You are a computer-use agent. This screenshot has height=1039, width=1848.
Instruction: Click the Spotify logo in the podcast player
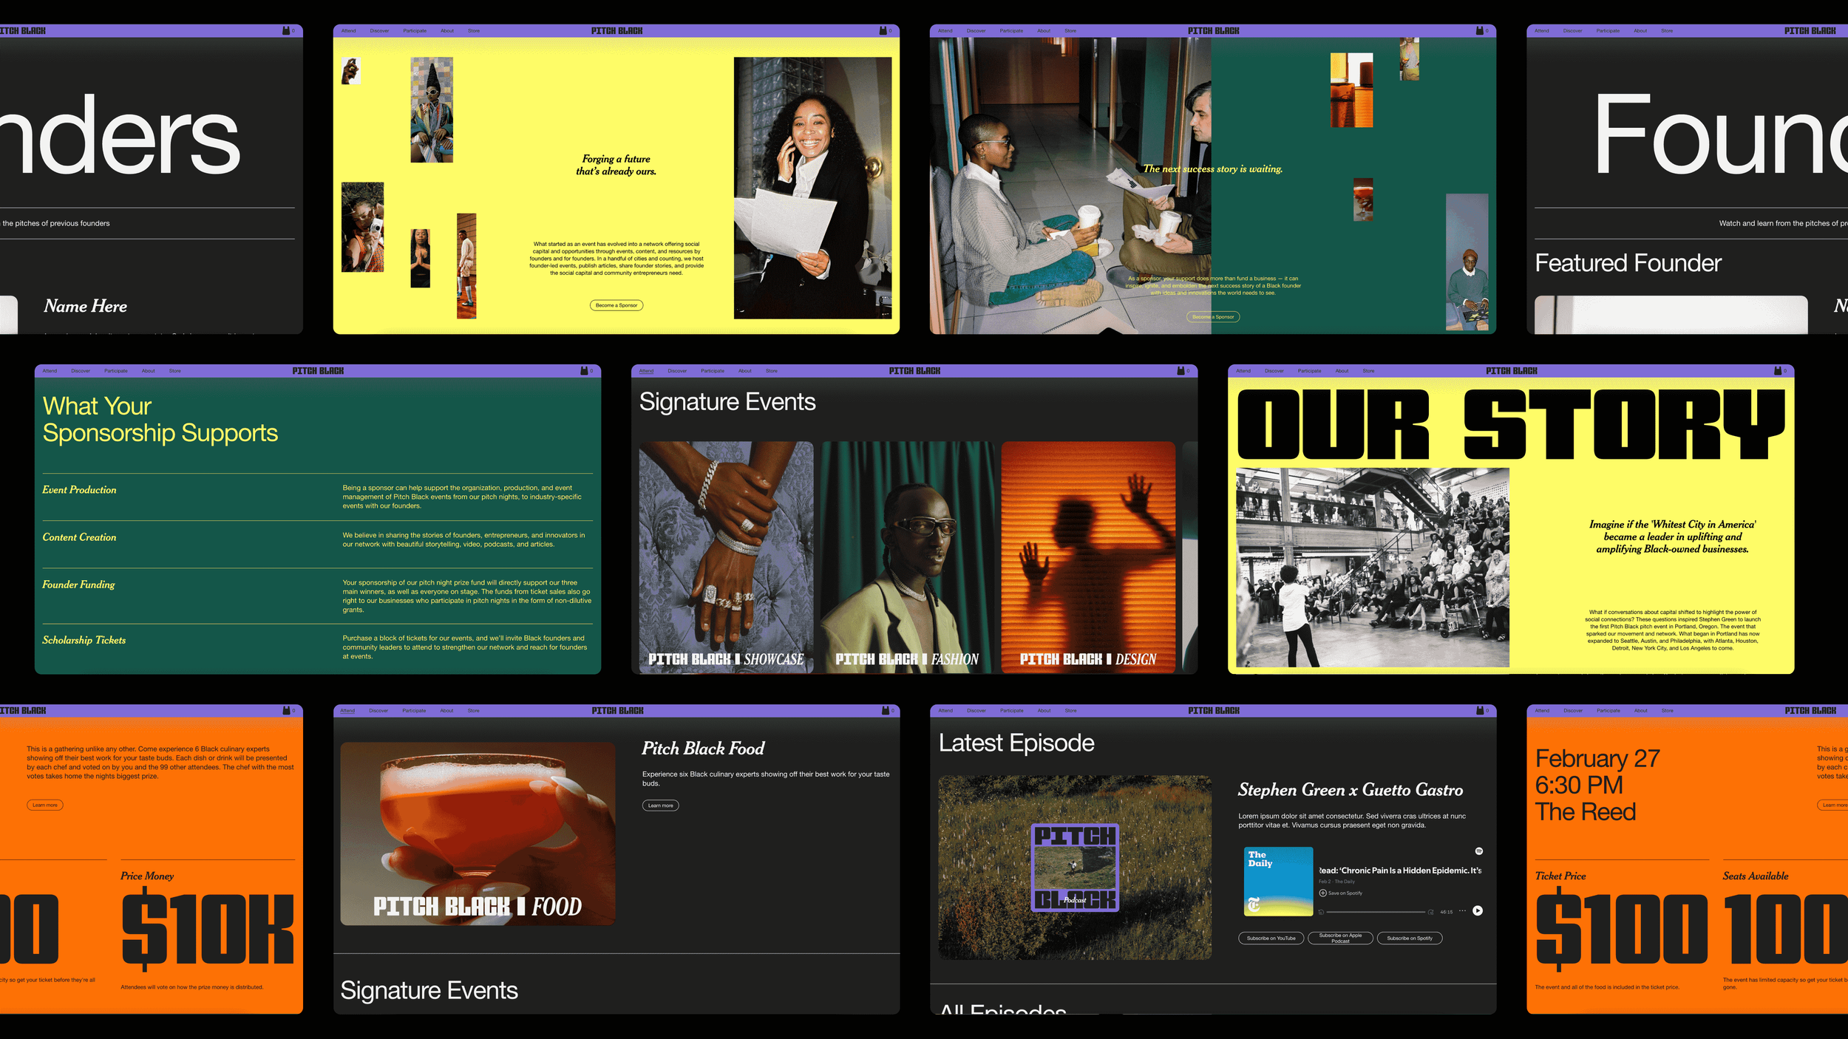tap(1479, 851)
